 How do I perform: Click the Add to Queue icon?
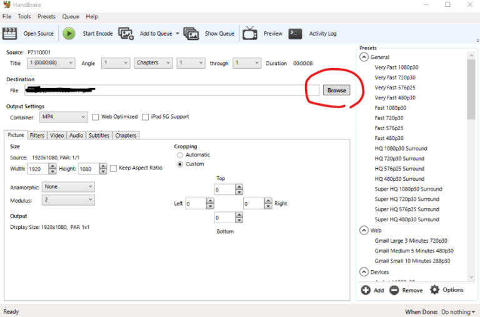[x=126, y=34]
